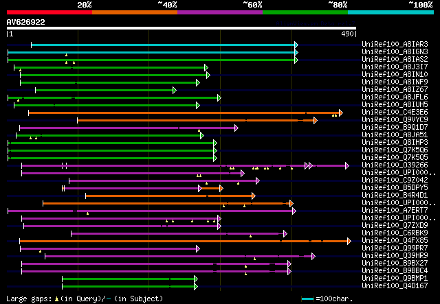
Task: Click the purple ~60% identity legend segment
Action: click(x=220, y=12)
